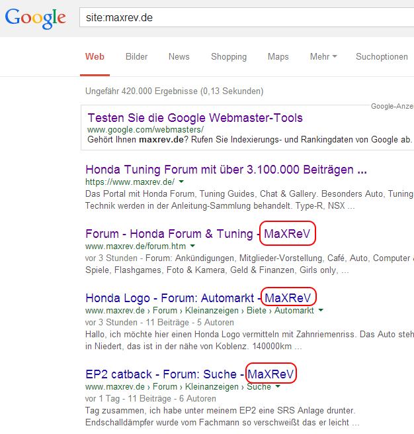Open Honda Logo - Forum: Automarkt result
The image size is (414, 434).
tap(198, 298)
